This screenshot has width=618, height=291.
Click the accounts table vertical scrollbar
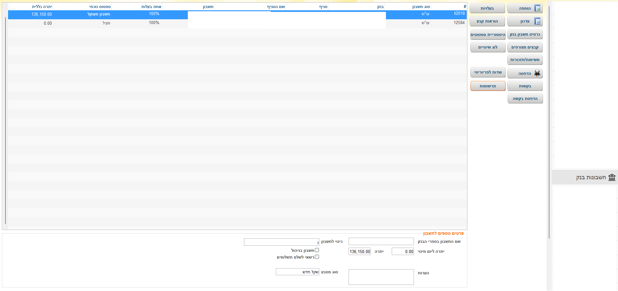pyautogui.click(x=5, y=120)
